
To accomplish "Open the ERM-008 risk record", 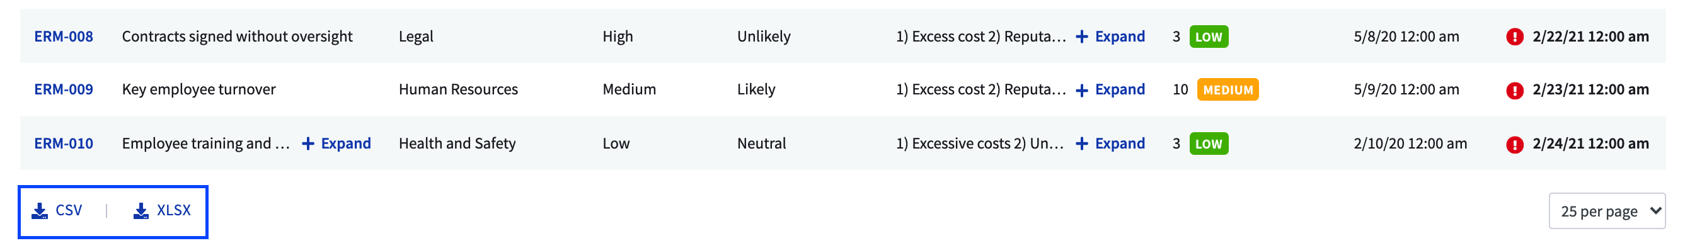I will click(64, 37).
